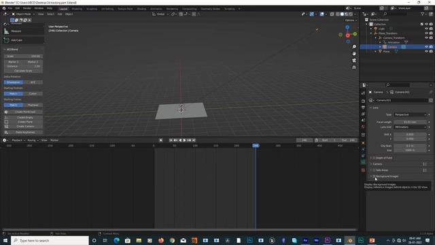Click the Calculate Scale button
The image size is (435, 245).
point(23,71)
